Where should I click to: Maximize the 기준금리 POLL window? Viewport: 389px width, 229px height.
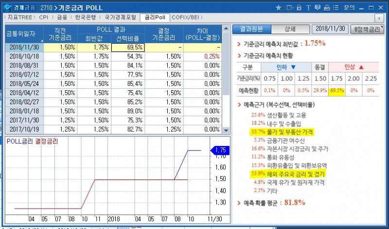point(371,8)
